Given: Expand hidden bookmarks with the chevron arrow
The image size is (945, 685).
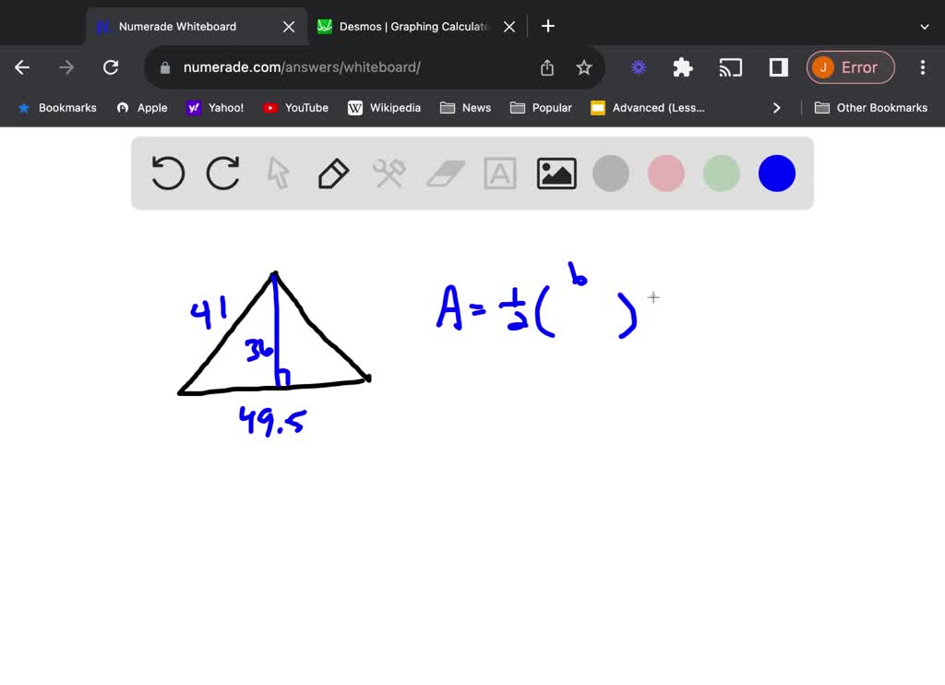Looking at the screenshot, I should coord(776,107).
